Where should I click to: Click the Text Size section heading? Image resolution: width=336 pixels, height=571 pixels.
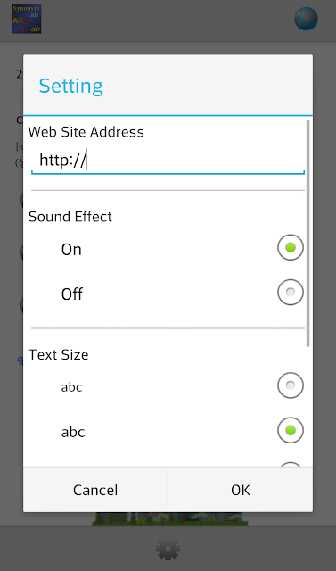point(59,355)
